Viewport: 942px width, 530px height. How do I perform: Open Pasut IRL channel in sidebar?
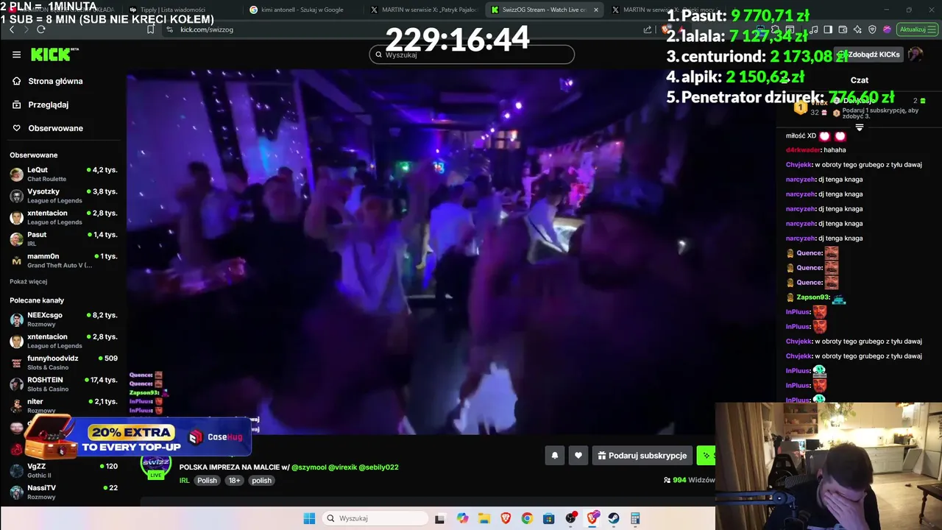(x=63, y=239)
